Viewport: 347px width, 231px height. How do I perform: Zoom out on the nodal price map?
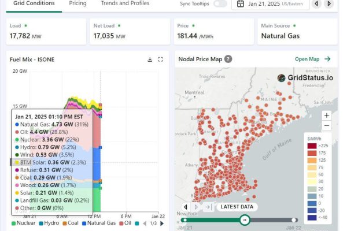coord(327,125)
